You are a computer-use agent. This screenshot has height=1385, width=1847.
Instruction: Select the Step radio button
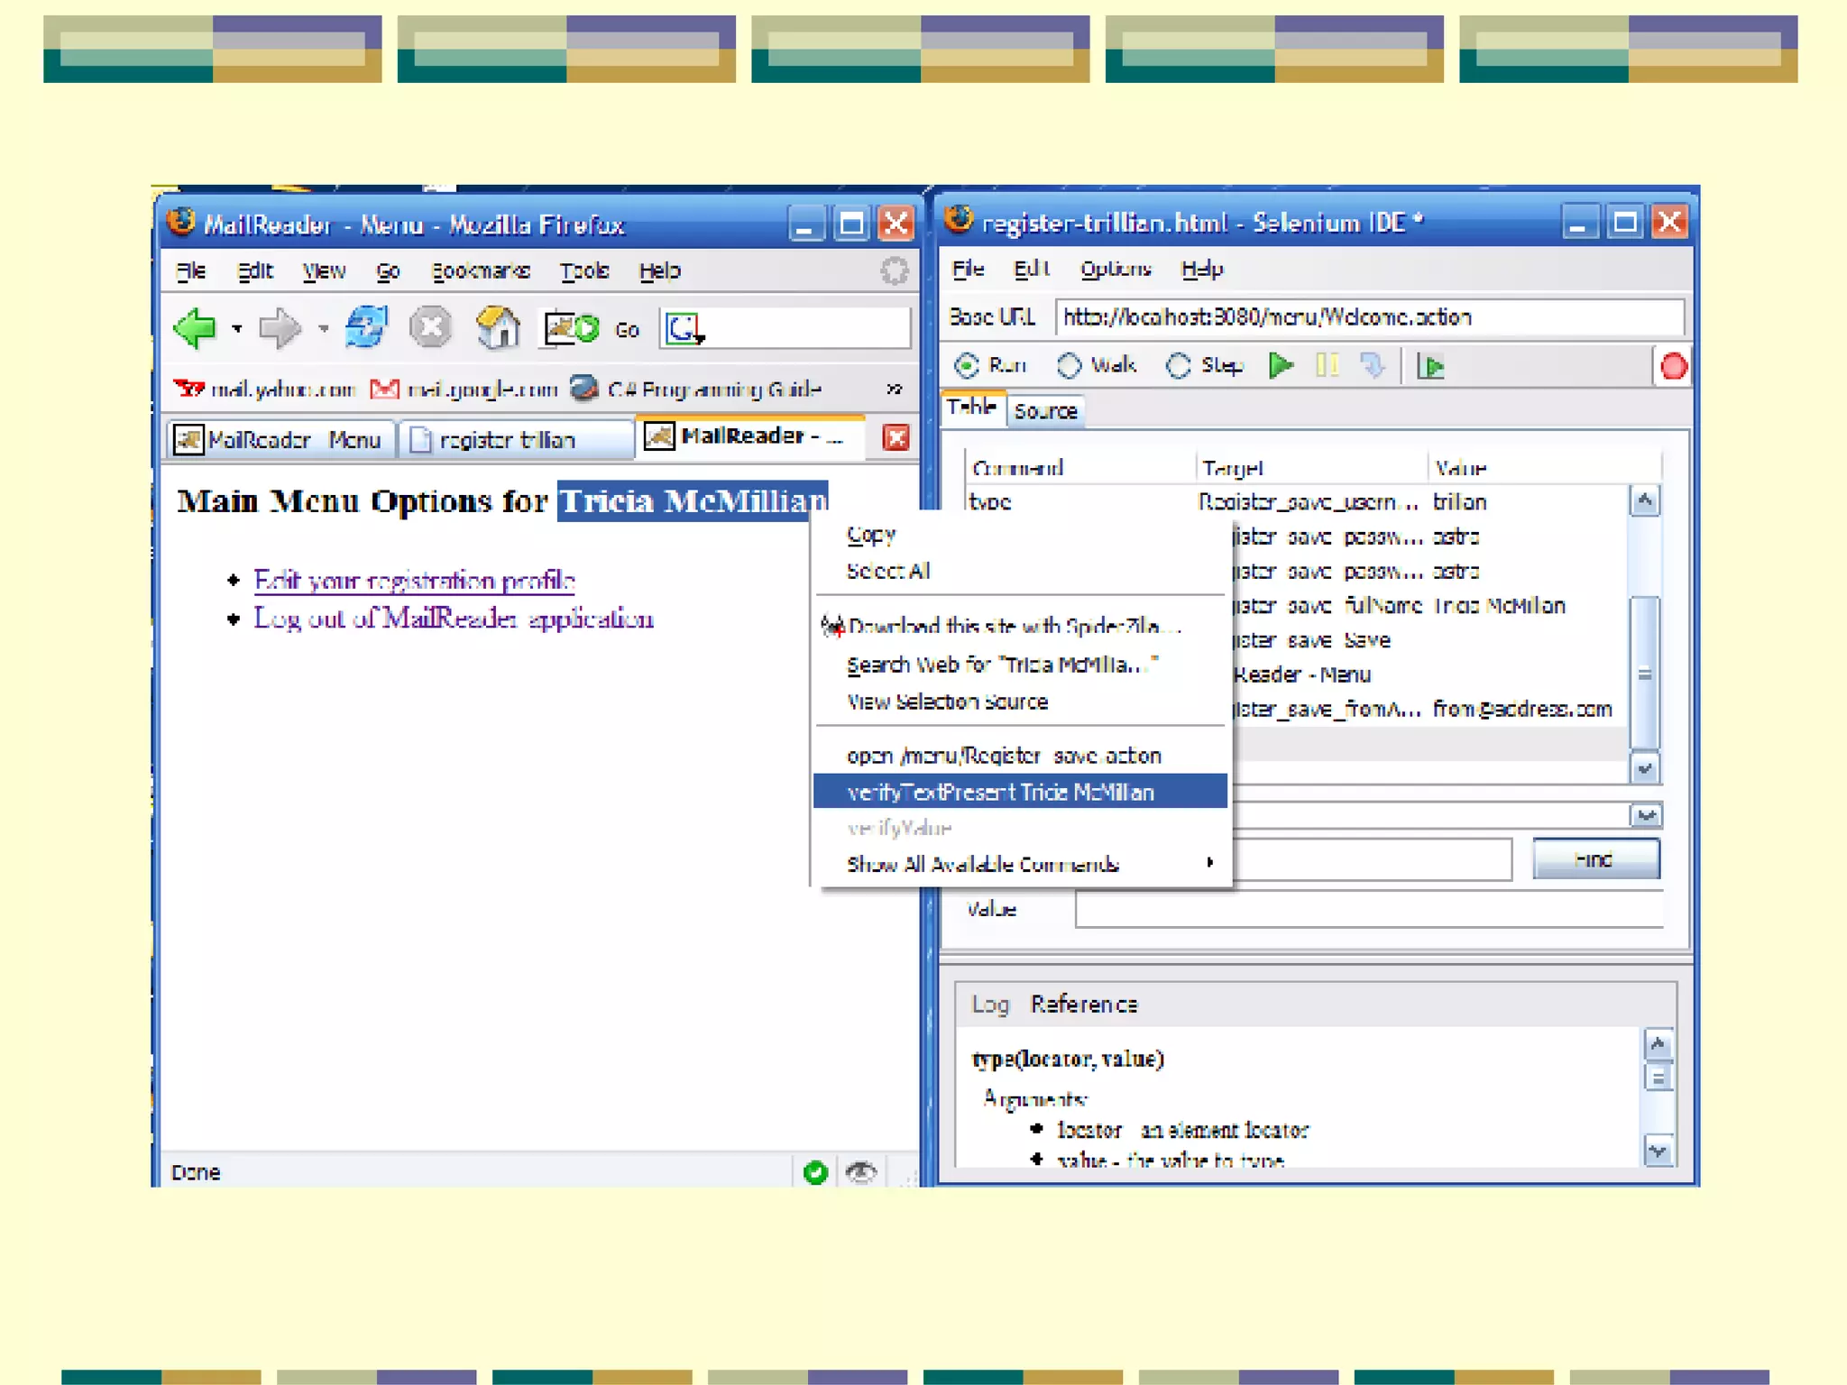point(1178,366)
